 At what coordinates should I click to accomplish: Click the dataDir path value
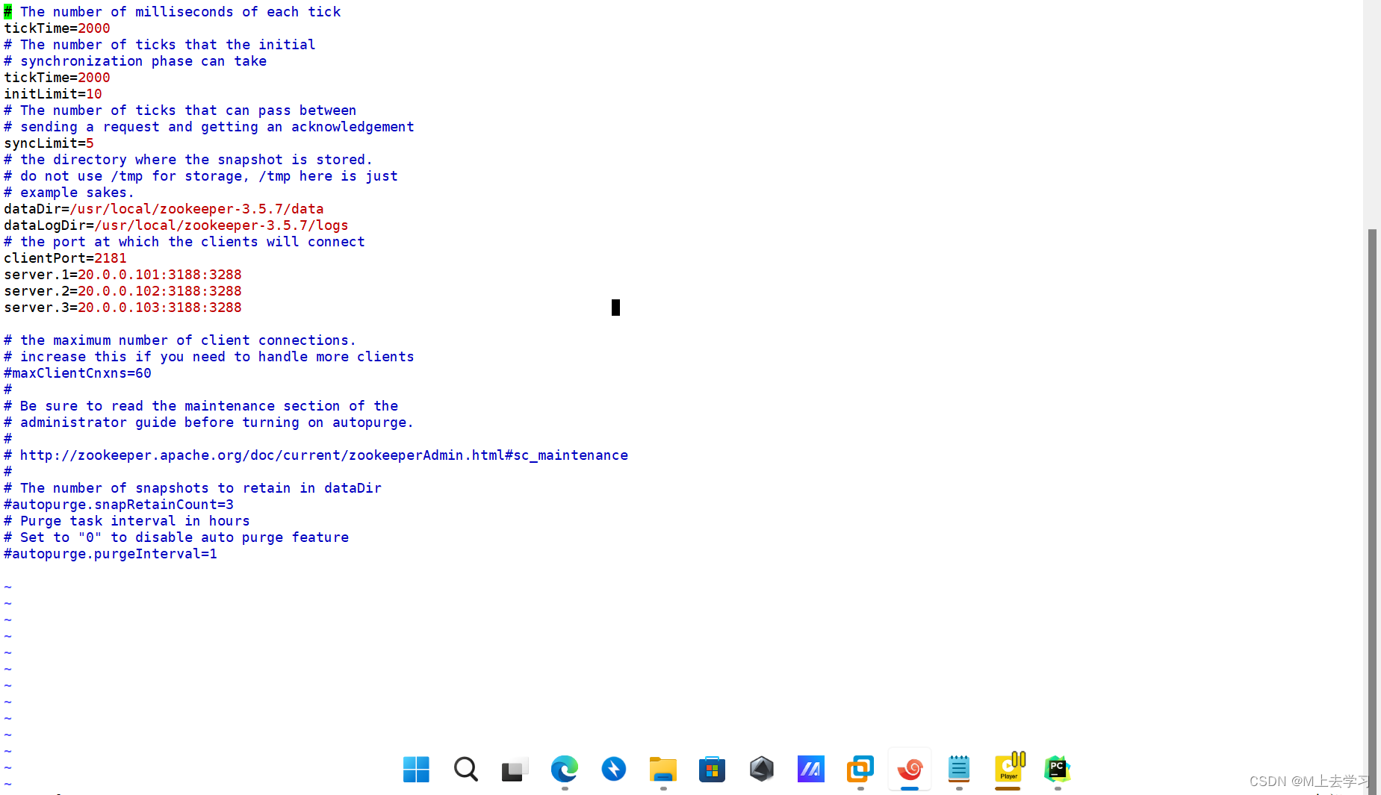tap(196, 209)
